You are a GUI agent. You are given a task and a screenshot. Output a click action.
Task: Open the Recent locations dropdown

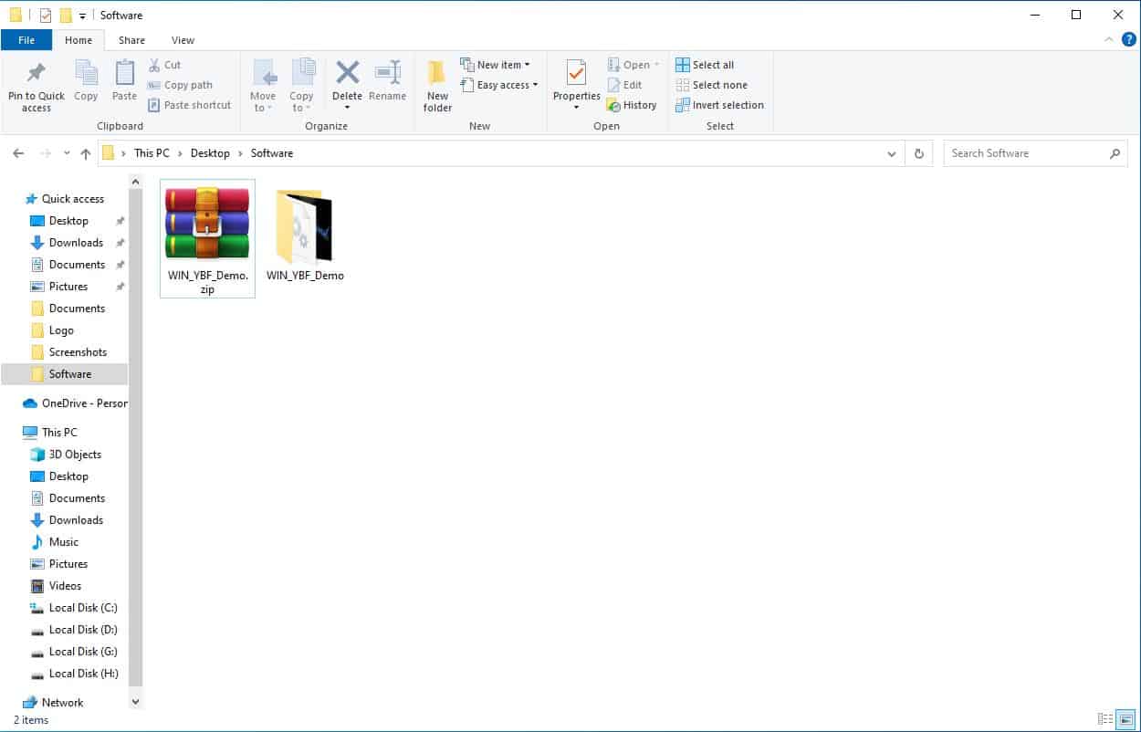(x=67, y=153)
